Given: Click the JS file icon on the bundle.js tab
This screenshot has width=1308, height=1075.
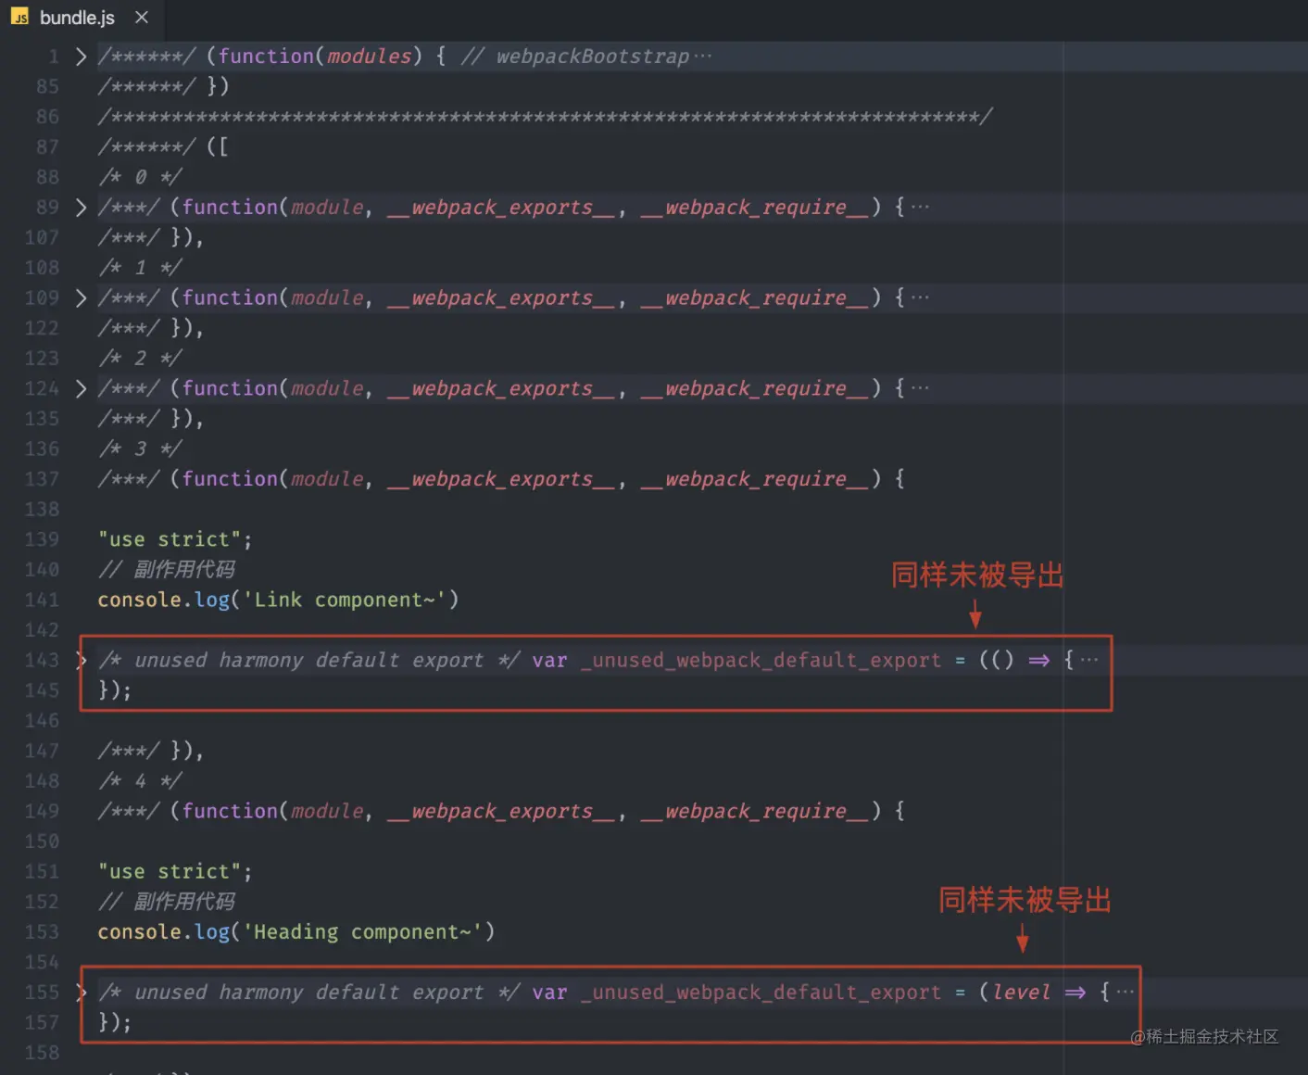Looking at the screenshot, I should click(x=19, y=18).
